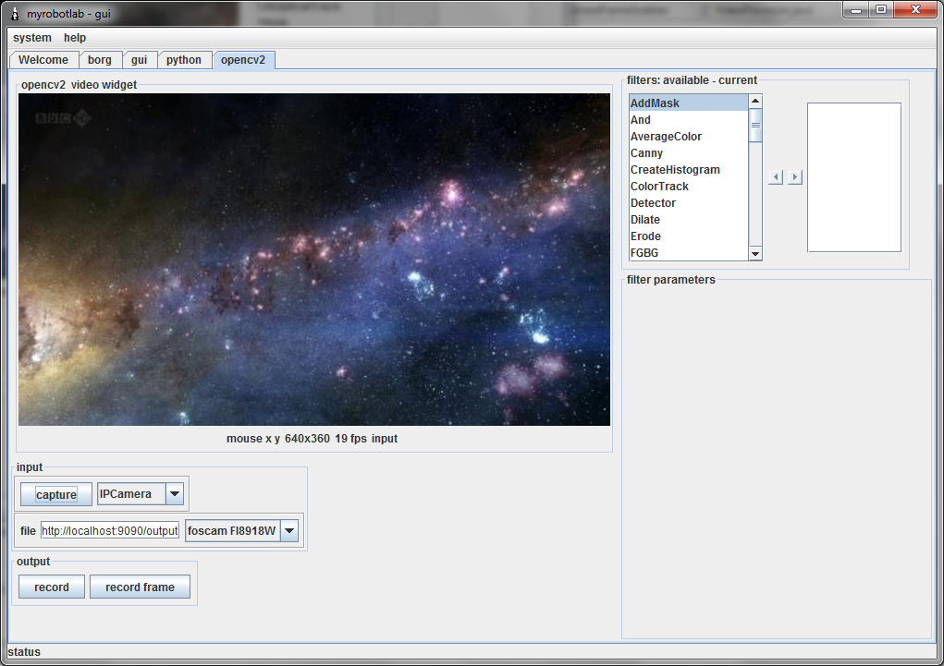Close the myrobotlab window
Screen dimensions: 944x666
pyautogui.click(x=915, y=9)
